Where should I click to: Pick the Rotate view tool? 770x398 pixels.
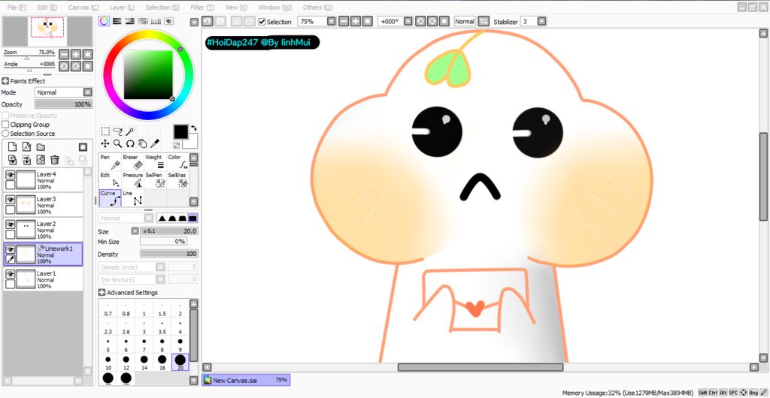tap(130, 143)
